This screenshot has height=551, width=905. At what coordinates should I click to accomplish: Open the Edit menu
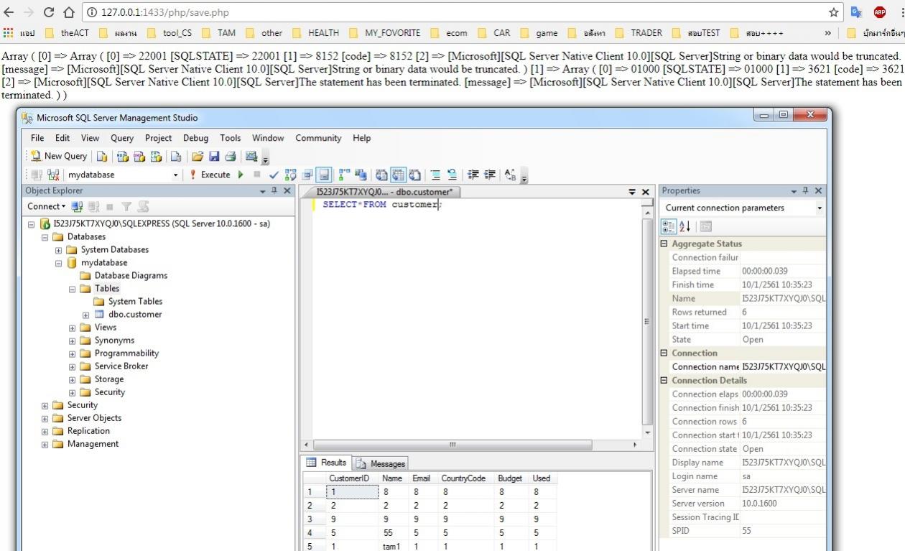[62, 138]
